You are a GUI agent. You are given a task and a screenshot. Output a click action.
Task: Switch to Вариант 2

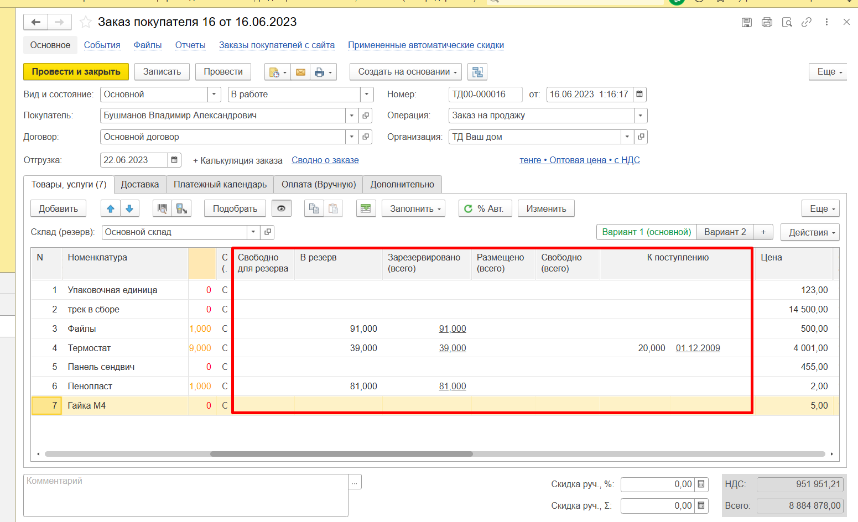click(725, 232)
